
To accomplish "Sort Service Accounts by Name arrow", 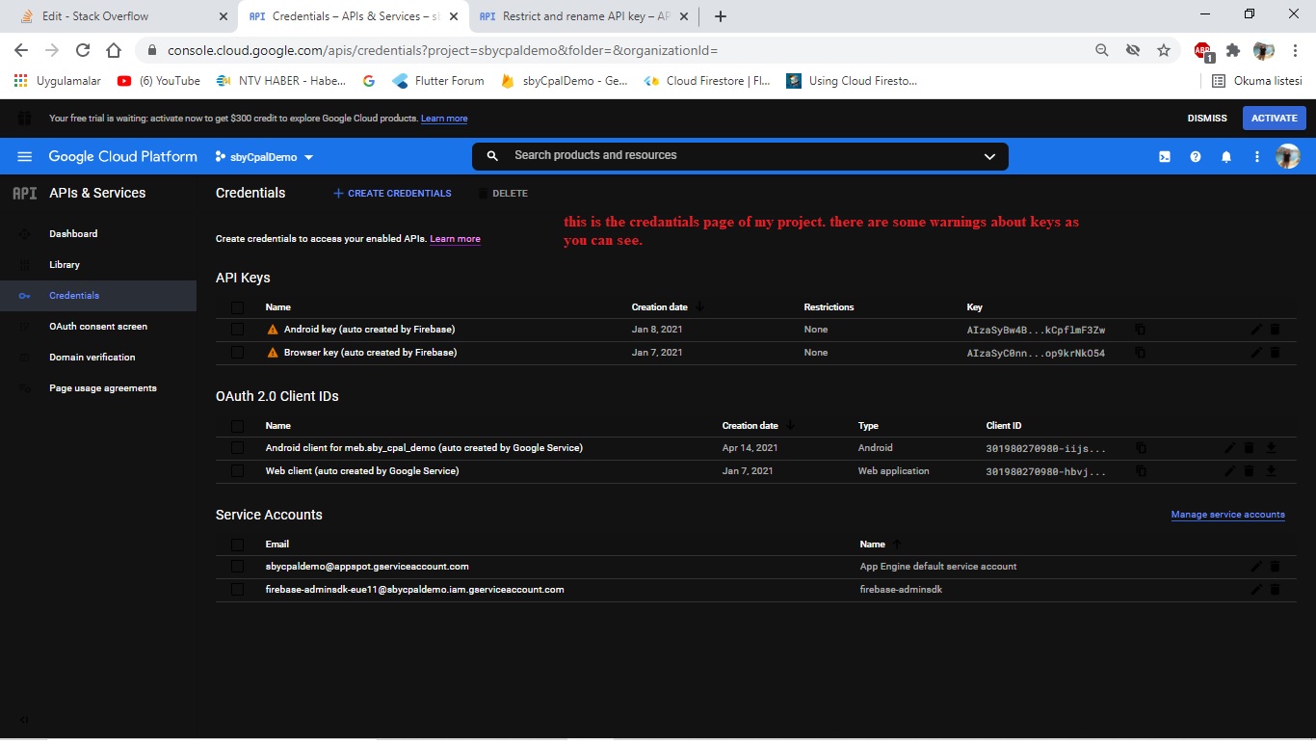I will coord(897,544).
